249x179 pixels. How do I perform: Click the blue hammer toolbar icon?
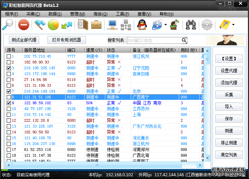(x=40, y=25)
